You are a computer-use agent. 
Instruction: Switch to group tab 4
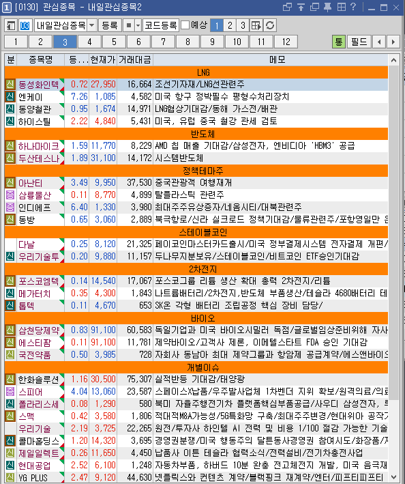click(89, 42)
